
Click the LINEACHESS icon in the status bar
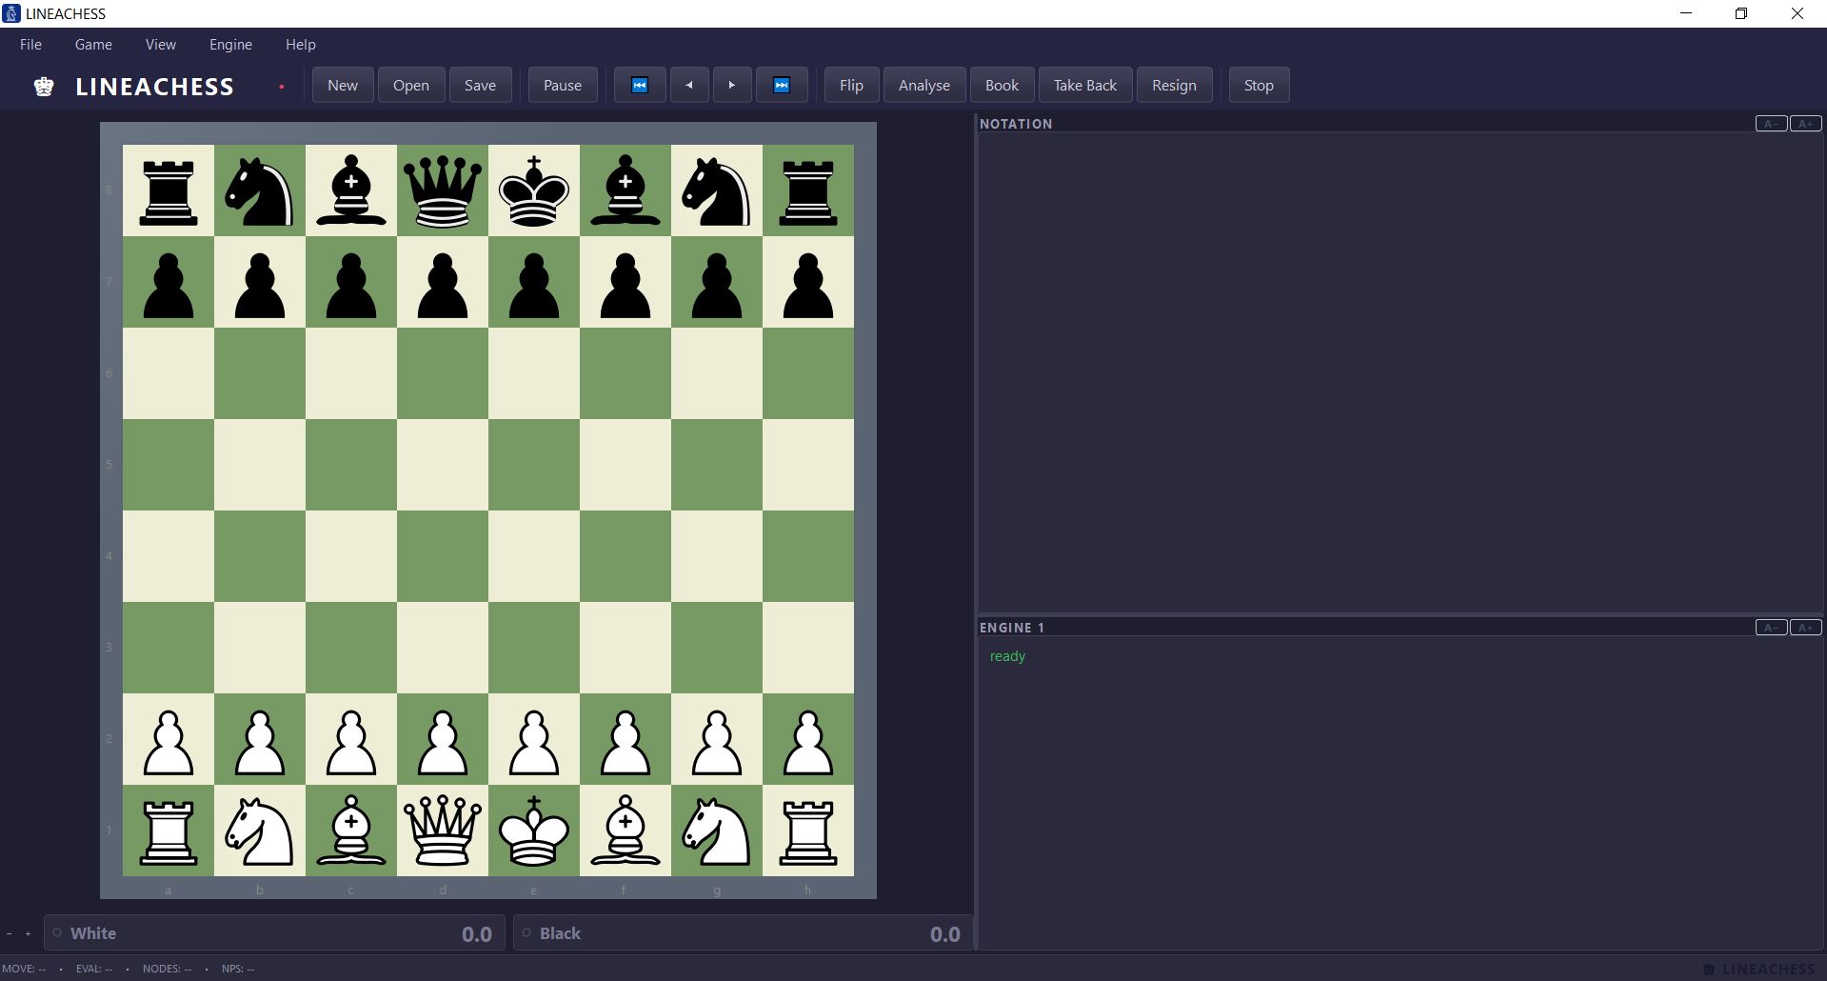[1709, 969]
